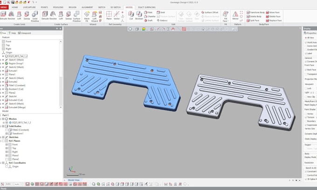Open the Fit Face dropdown arrow
Screen dimensions: 317x190
pyautogui.click(x=228, y=21)
